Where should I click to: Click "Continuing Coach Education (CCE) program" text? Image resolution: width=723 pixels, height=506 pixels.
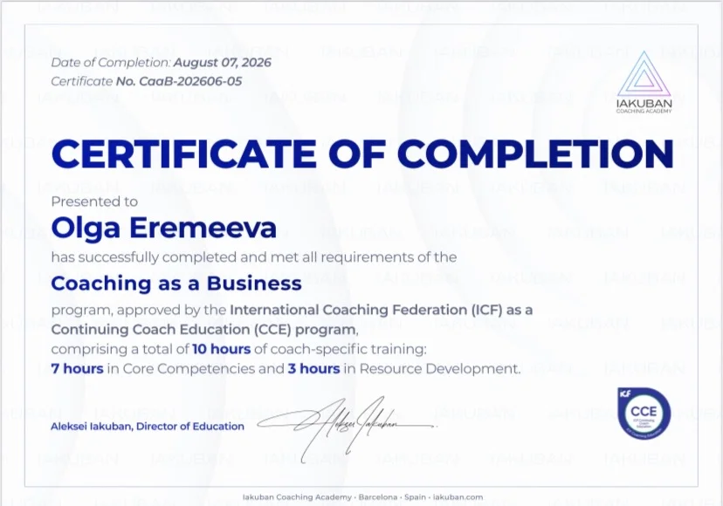pos(203,330)
